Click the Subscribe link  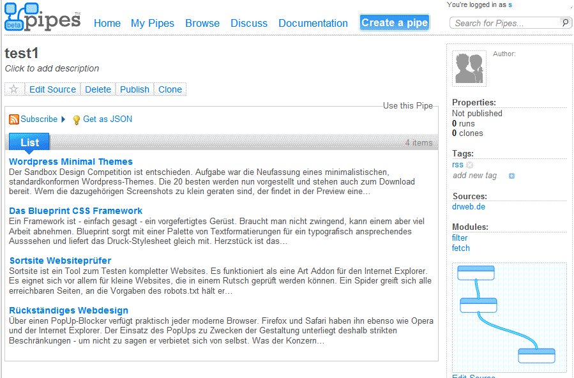point(39,119)
